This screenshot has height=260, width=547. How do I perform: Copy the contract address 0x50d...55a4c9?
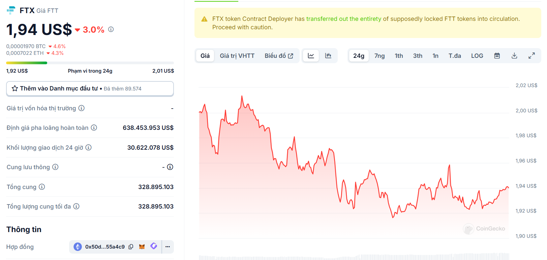[131, 247]
